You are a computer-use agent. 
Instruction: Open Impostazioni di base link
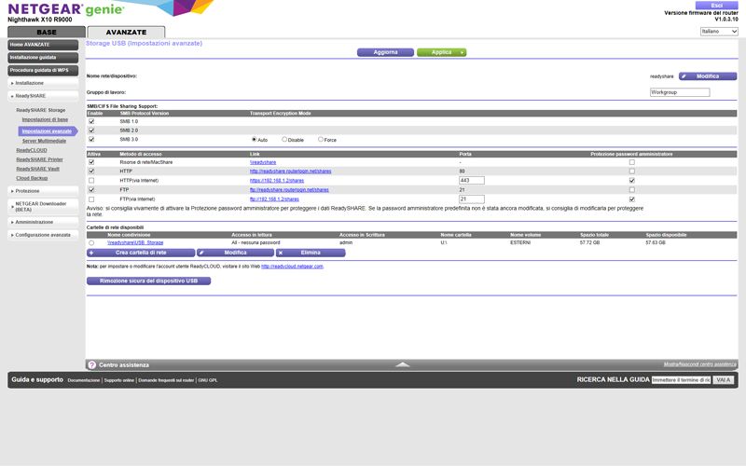point(45,120)
